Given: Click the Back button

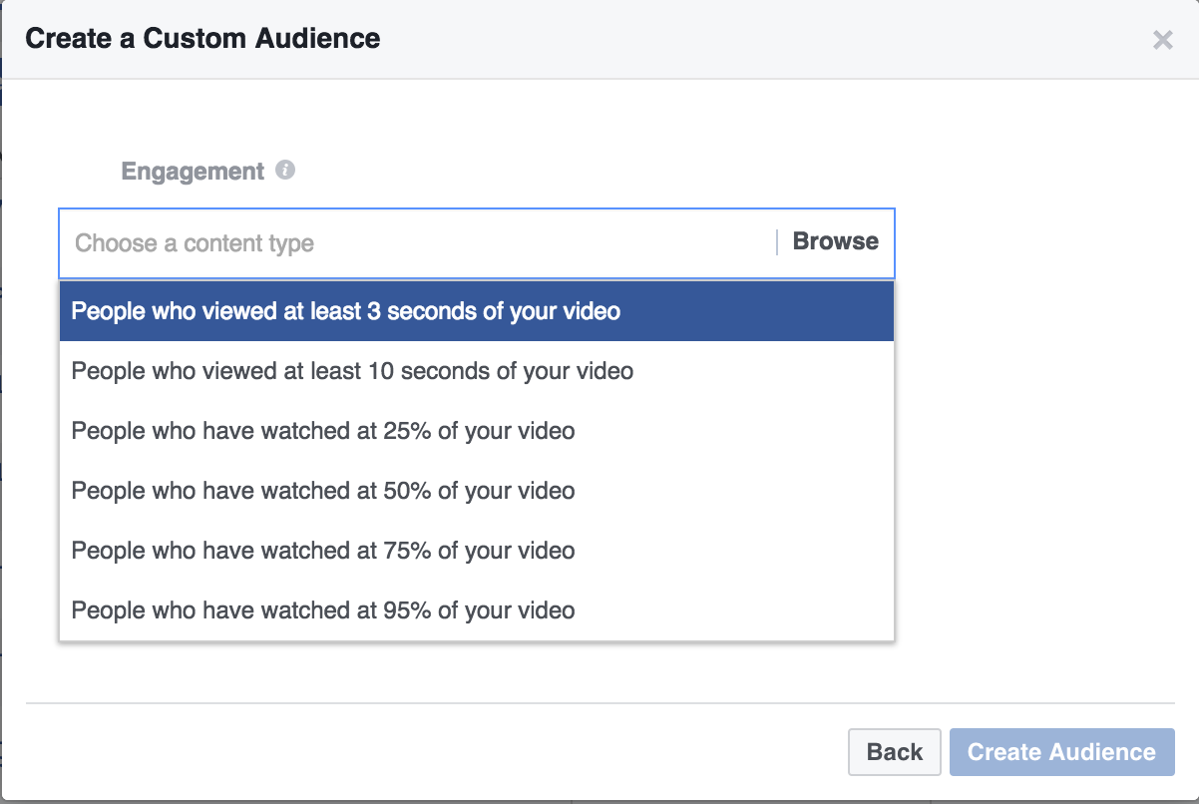Looking at the screenshot, I should coord(894,751).
